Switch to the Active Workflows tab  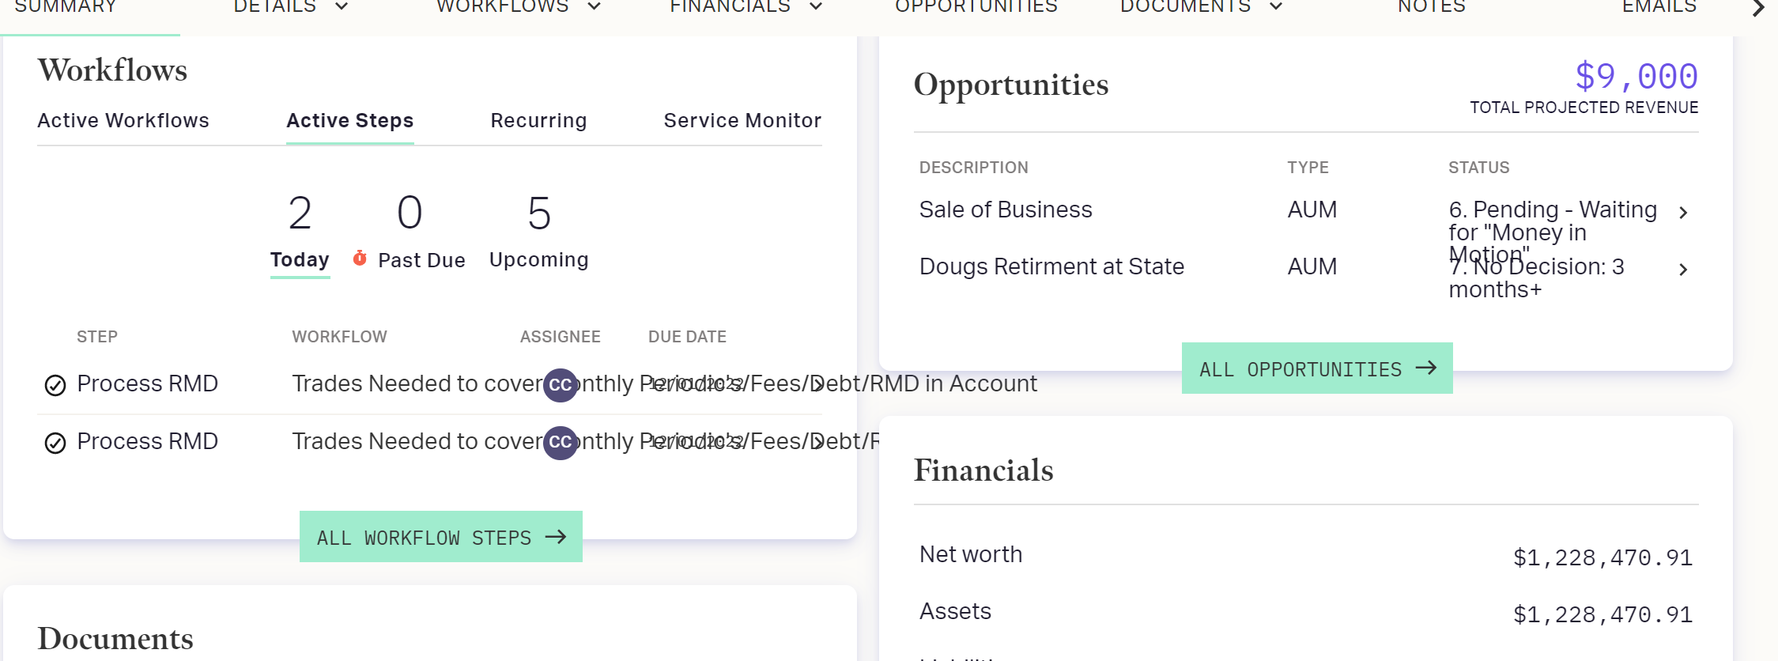coord(123,120)
